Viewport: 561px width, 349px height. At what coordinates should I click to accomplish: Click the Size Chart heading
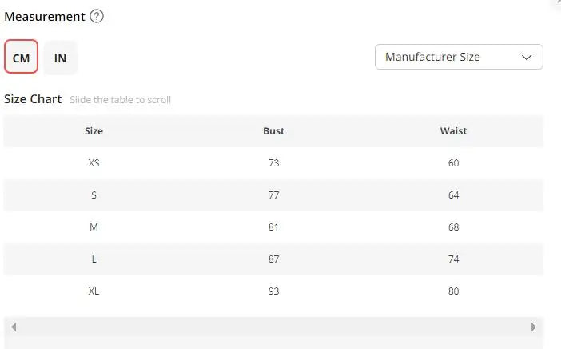(x=33, y=99)
